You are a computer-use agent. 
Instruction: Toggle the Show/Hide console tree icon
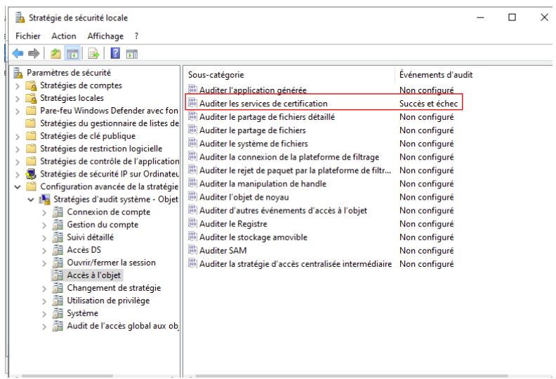(x=73, y=54)
